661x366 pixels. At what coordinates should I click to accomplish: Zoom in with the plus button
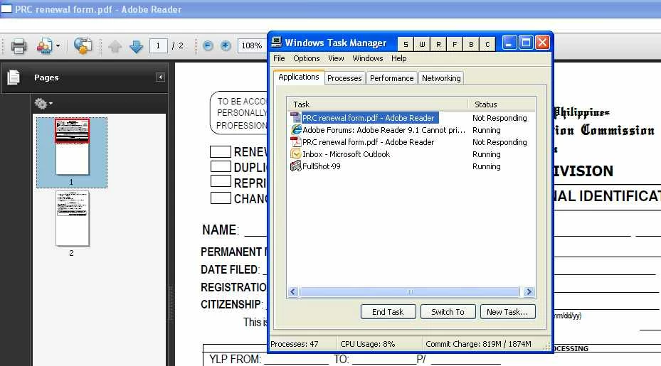(x=226, y=45)
